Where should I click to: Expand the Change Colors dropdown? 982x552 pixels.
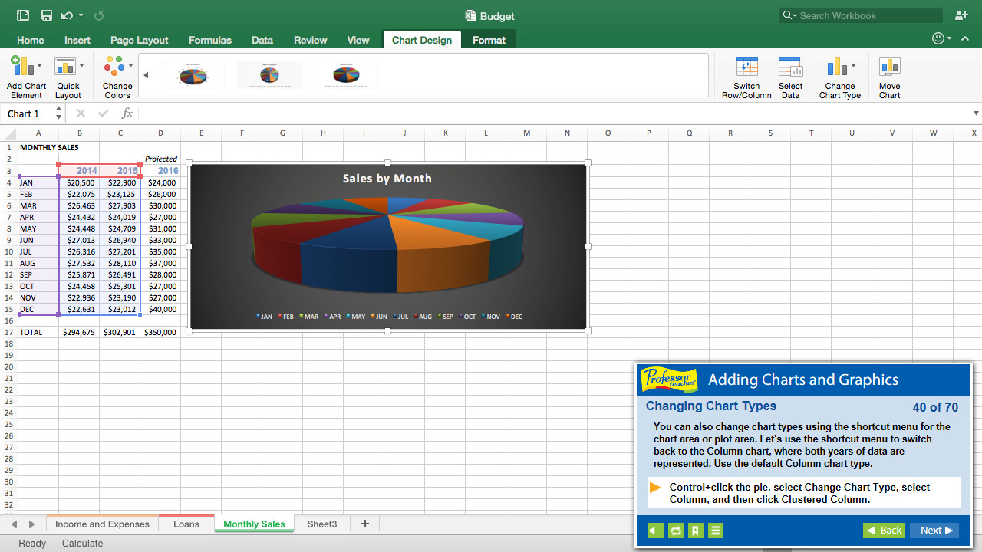pos(117,67)
